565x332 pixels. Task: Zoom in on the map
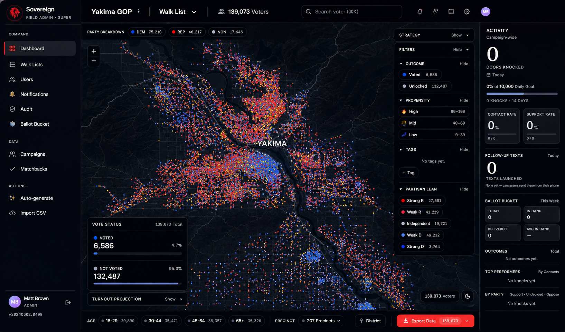[94, 51]
